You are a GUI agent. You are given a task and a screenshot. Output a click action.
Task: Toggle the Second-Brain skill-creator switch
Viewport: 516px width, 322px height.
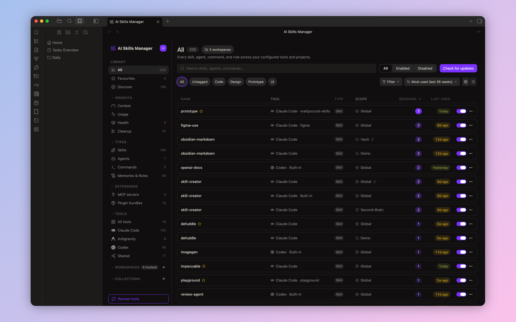[x=461, y=210]
